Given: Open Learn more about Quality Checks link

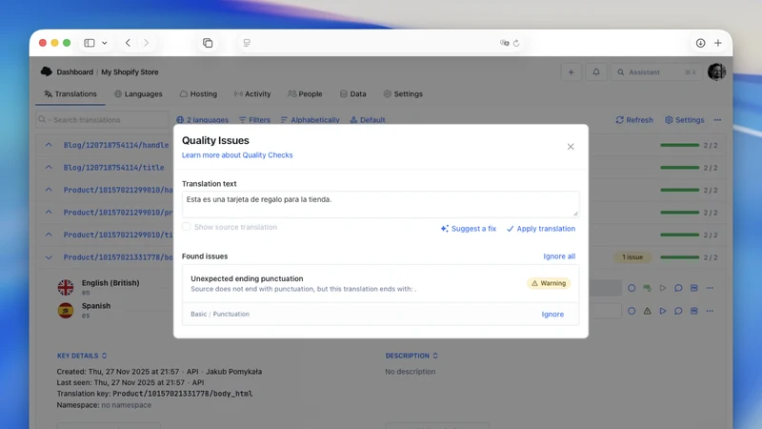Looking at the screenshot, I should click(x=237, y=155).
